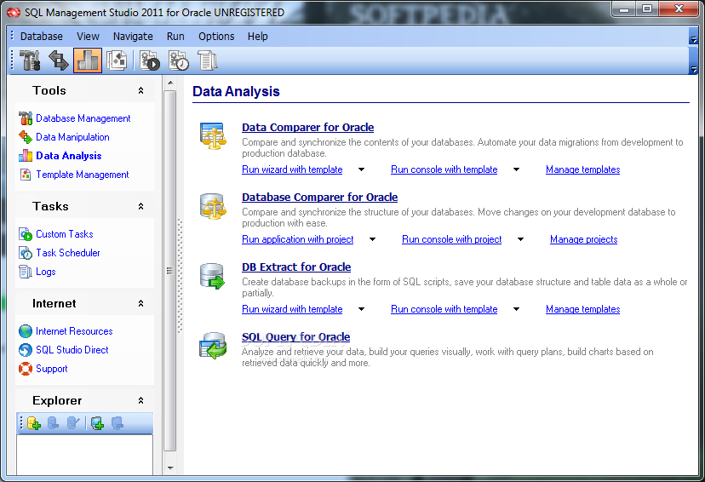Click the sidebar scrollbar down arrow

click(170, 468)
